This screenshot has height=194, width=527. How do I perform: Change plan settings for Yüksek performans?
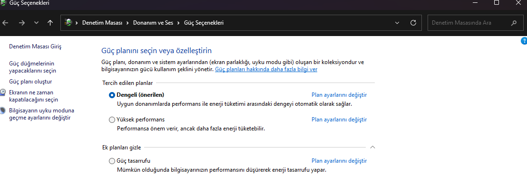[339, 120]
